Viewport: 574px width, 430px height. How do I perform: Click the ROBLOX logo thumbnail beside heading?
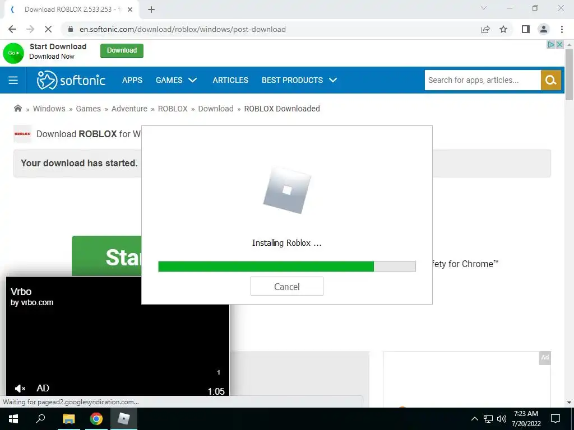point(22,134)
